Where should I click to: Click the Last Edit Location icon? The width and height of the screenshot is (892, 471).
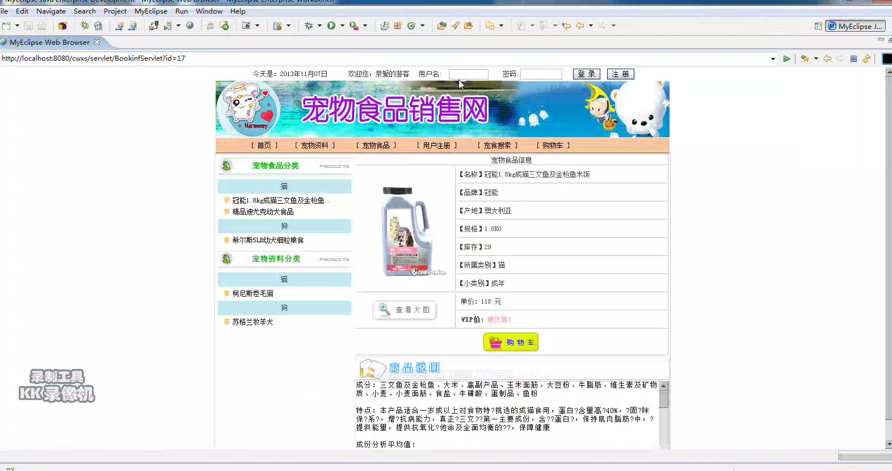(566, 26)
